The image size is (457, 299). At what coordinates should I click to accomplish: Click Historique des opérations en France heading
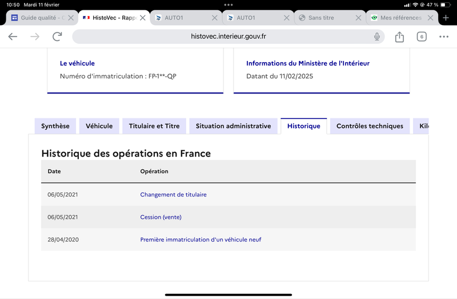(126, 153)
